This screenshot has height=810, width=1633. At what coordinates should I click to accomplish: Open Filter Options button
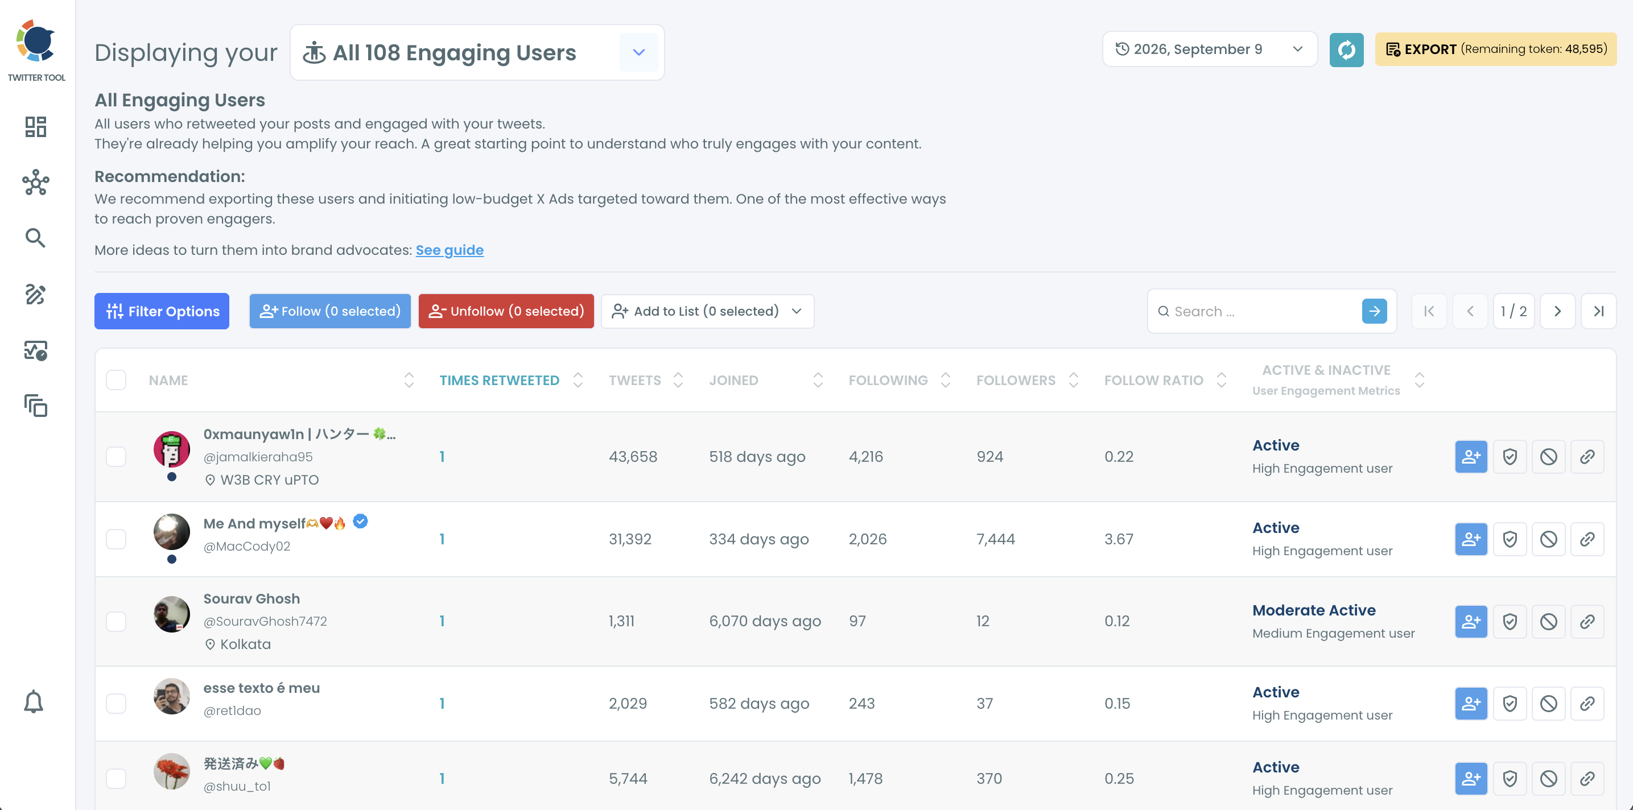point(162,311)
